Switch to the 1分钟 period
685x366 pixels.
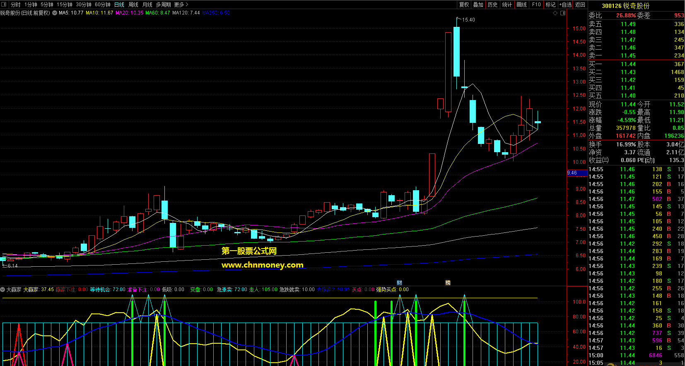pos(31,5)
